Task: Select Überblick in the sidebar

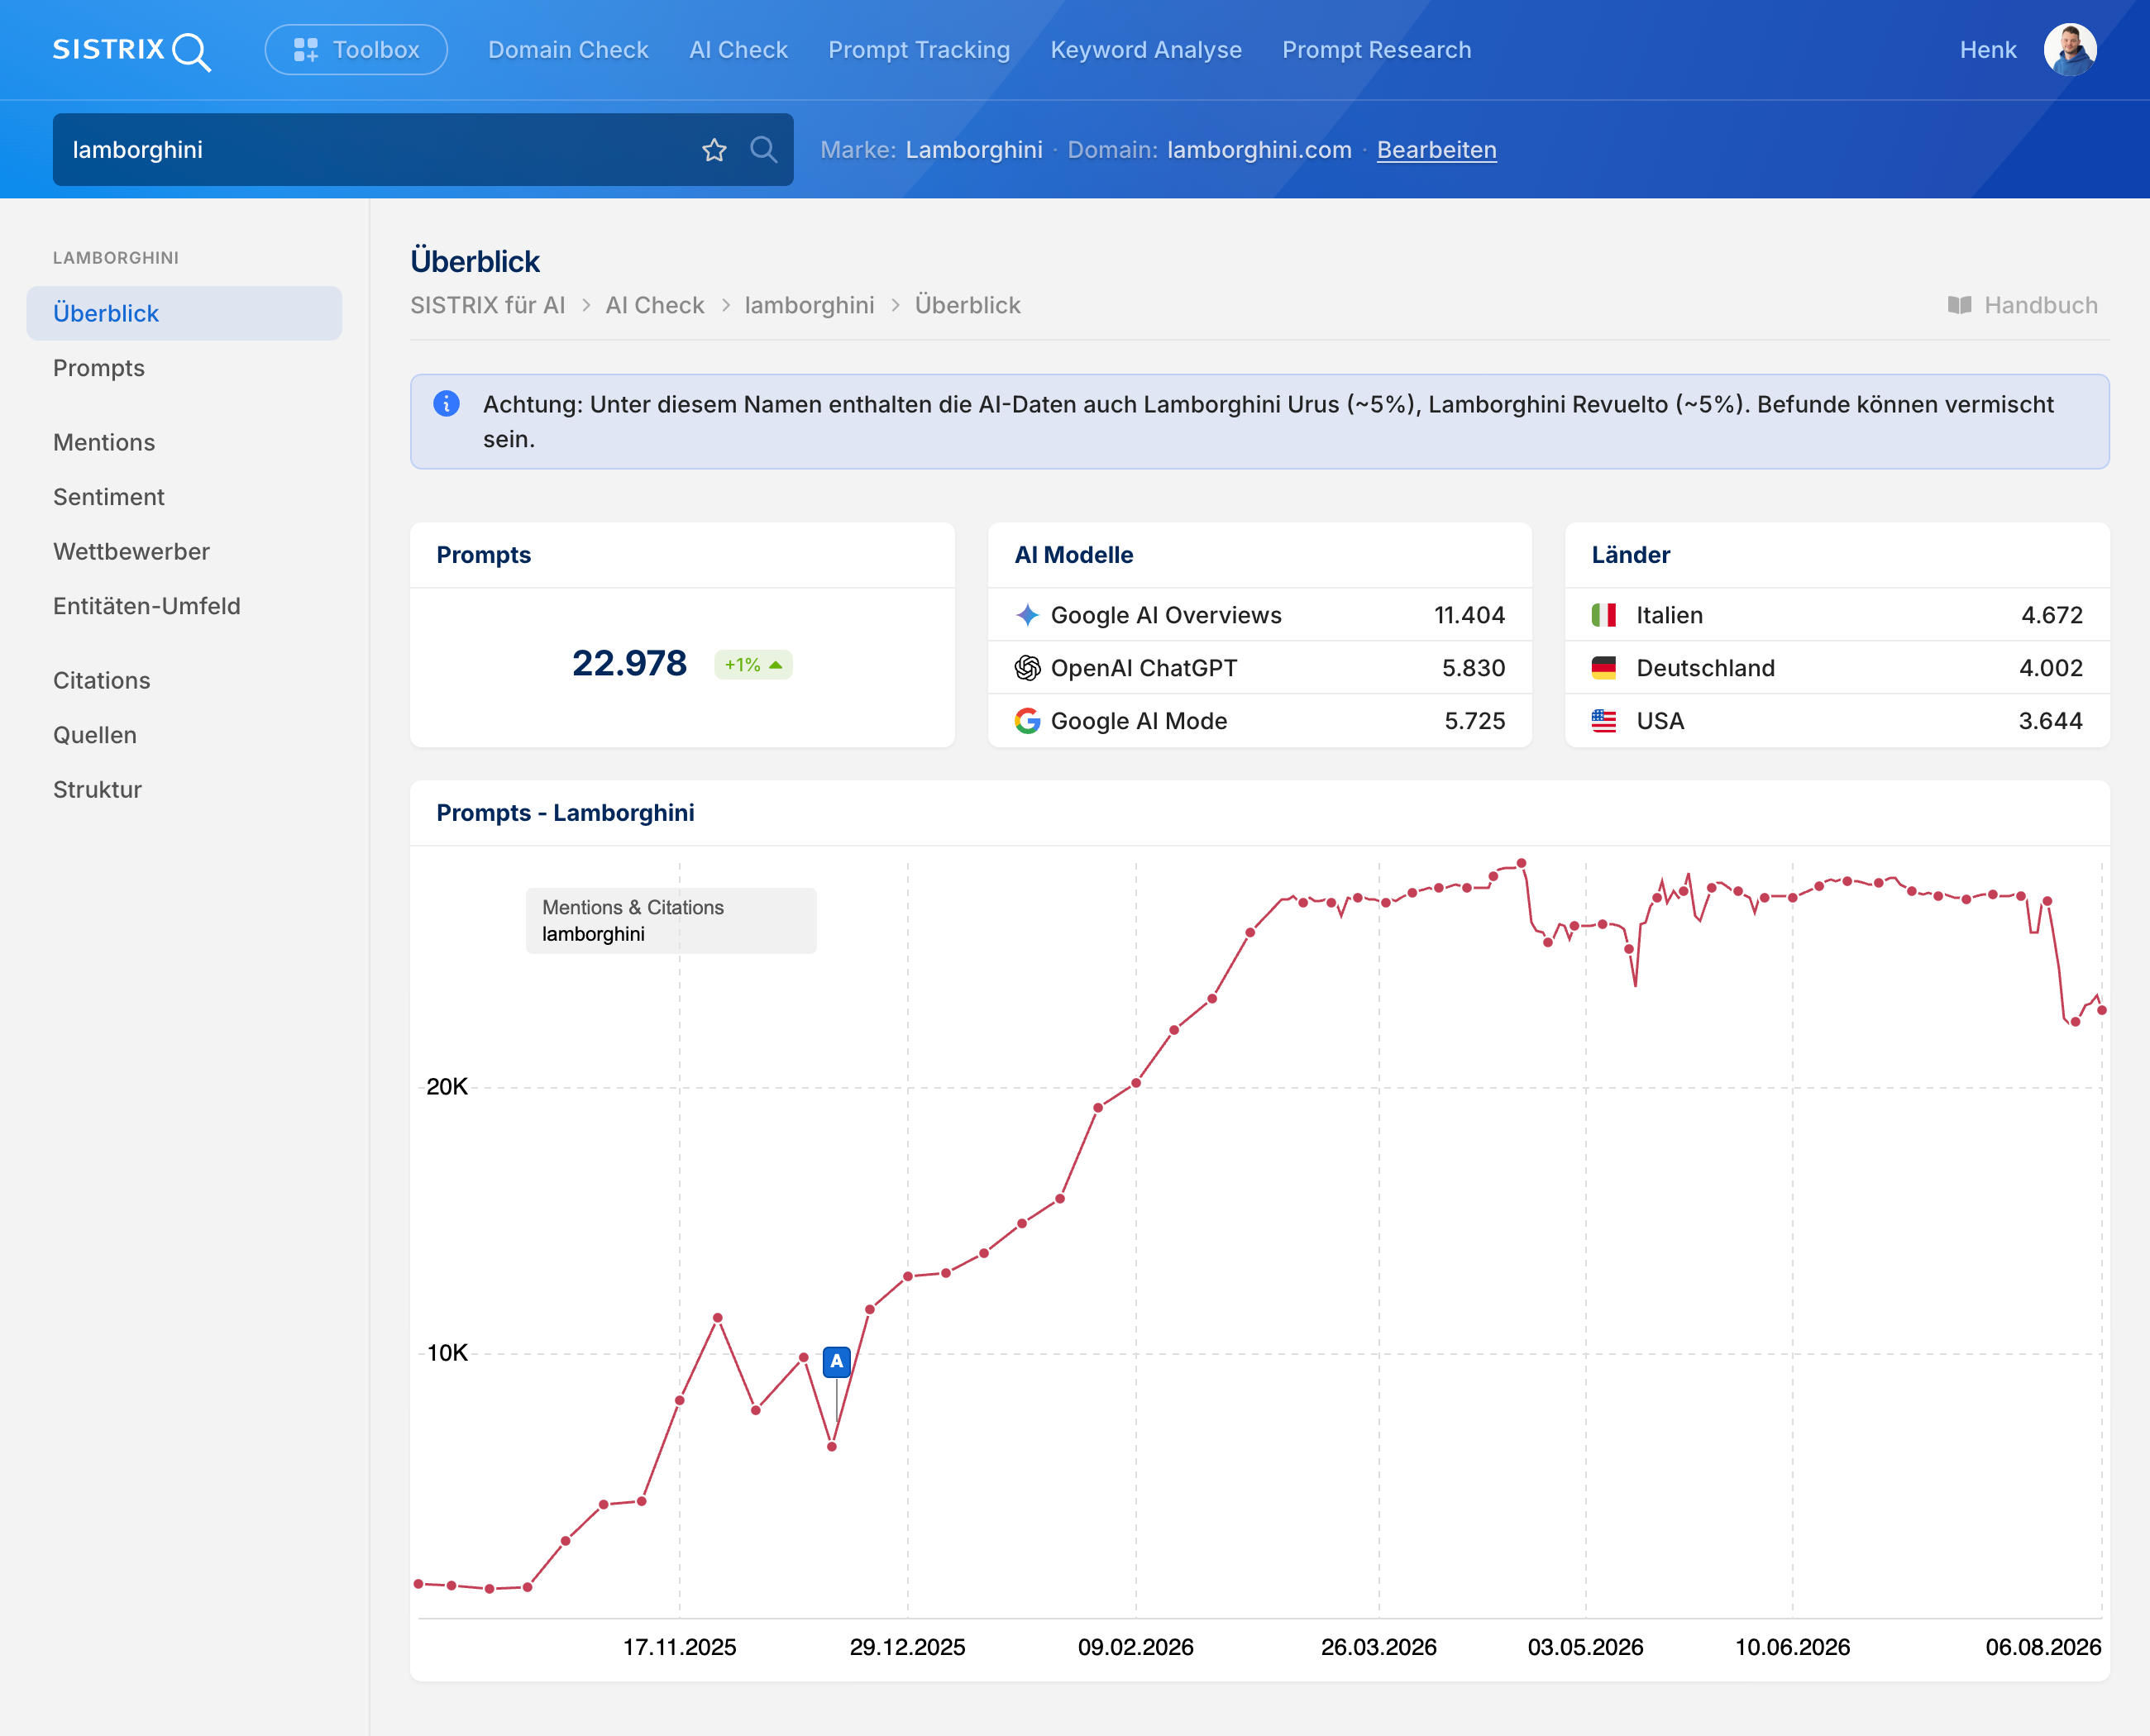Action: 184,313
